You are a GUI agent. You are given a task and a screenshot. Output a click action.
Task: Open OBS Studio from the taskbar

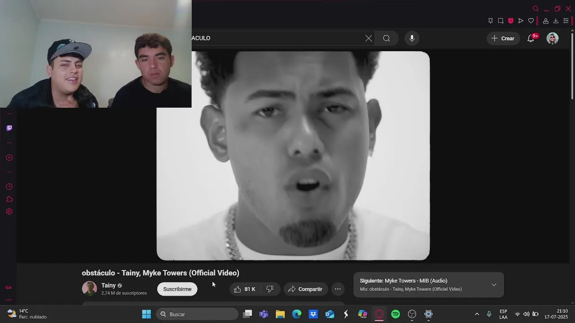[412, 314]
